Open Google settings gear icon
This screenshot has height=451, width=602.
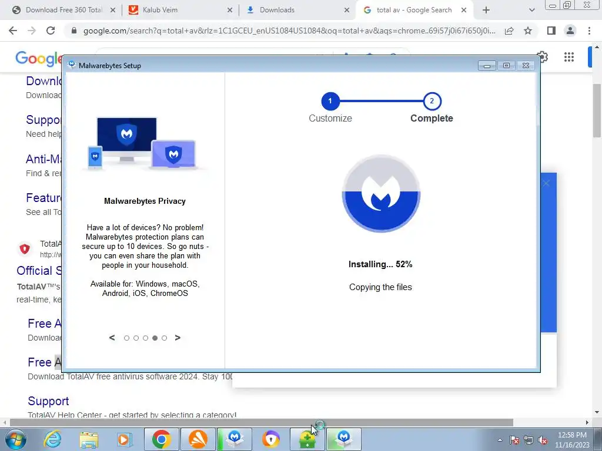coord(543,57)
